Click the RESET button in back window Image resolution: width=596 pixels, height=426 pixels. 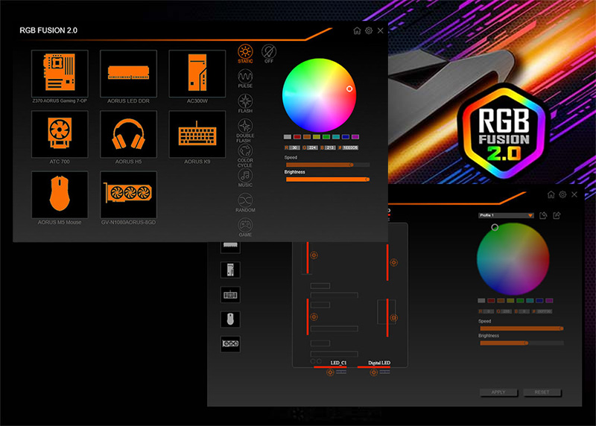542,392
